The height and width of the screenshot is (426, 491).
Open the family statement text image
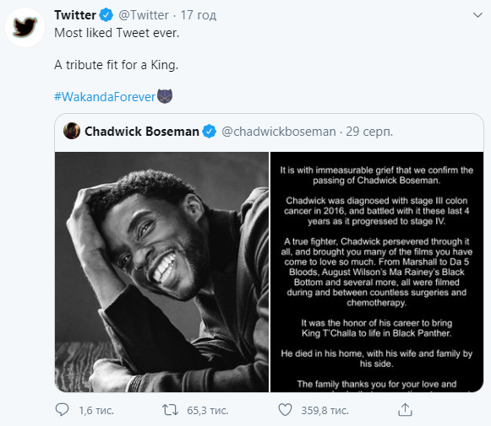coord(377,272)
